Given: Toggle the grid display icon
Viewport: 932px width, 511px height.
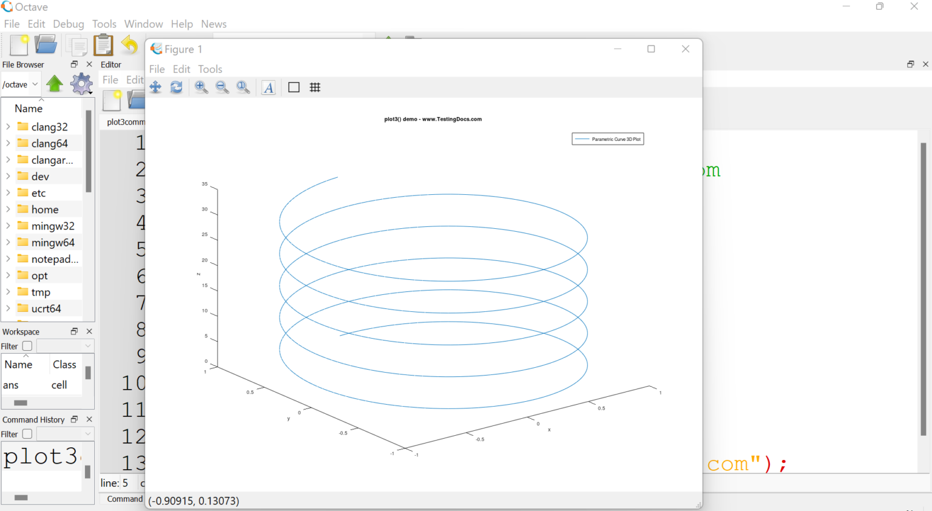Looking at the screenshot, I should (x=315, y=87).
